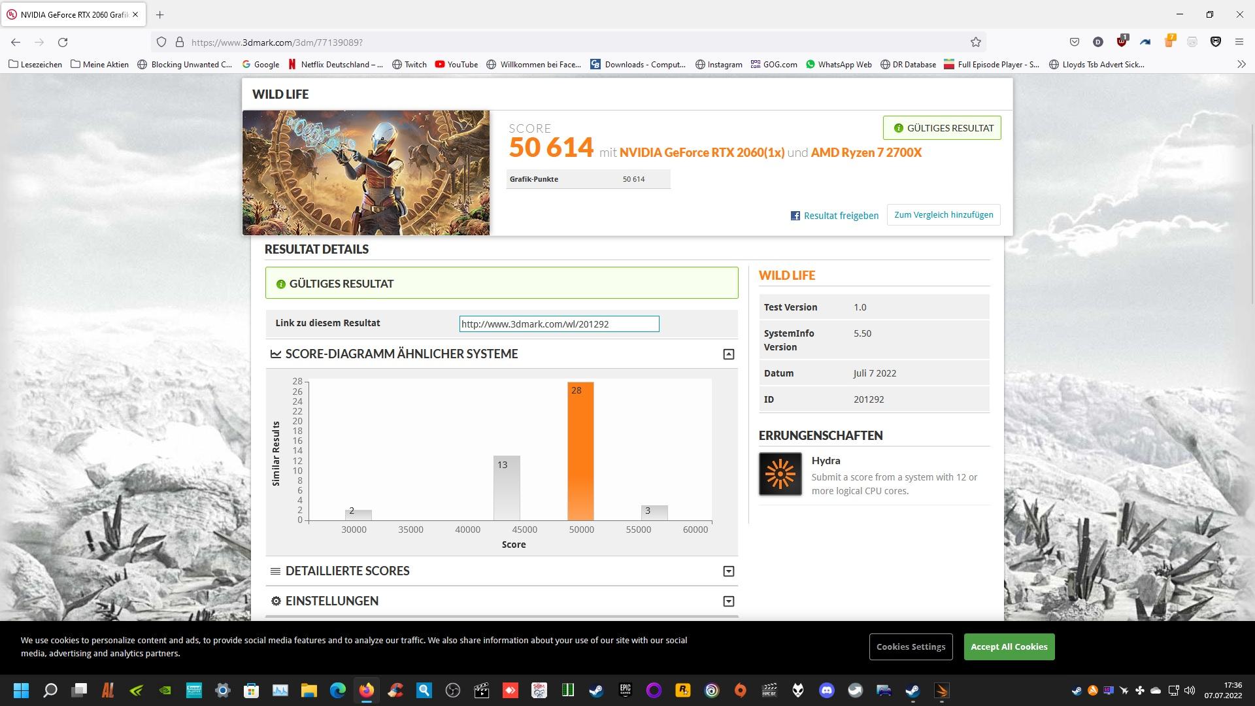
Task: Open the WhatsApp Web bookmark
Action: coord(839,64)
